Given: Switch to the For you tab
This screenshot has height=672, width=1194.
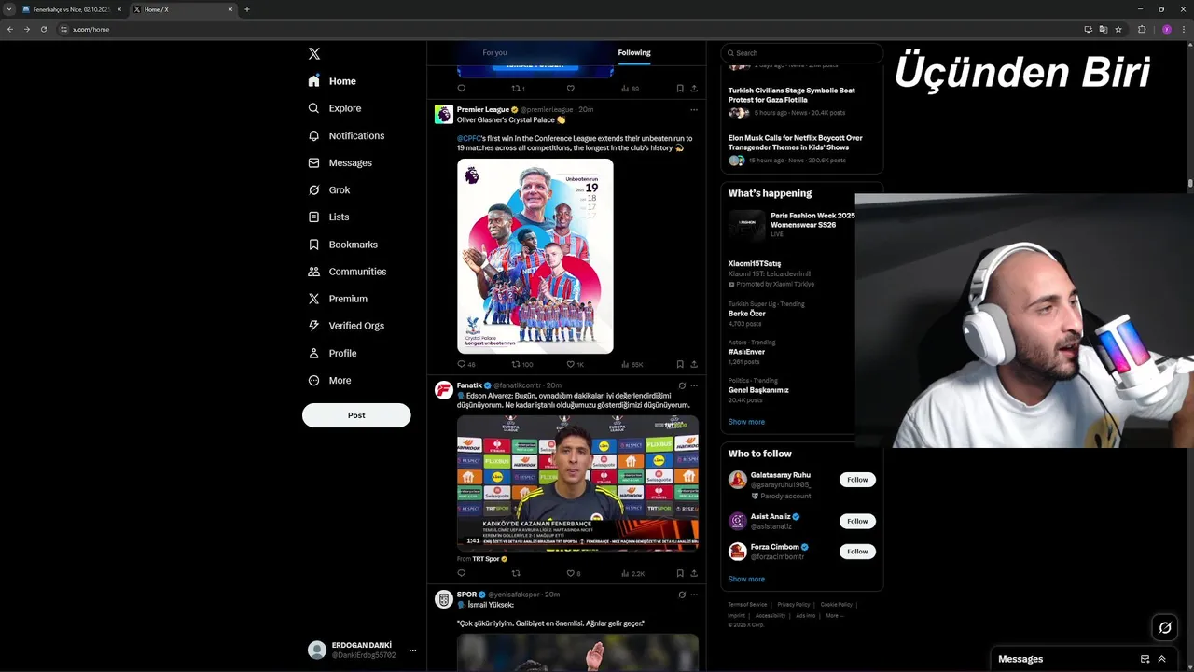Looking at the screenshot, I should point(494,53).
